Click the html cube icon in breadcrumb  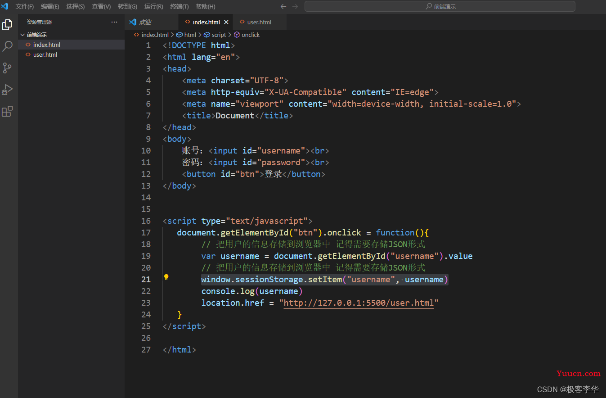[179, 35]
